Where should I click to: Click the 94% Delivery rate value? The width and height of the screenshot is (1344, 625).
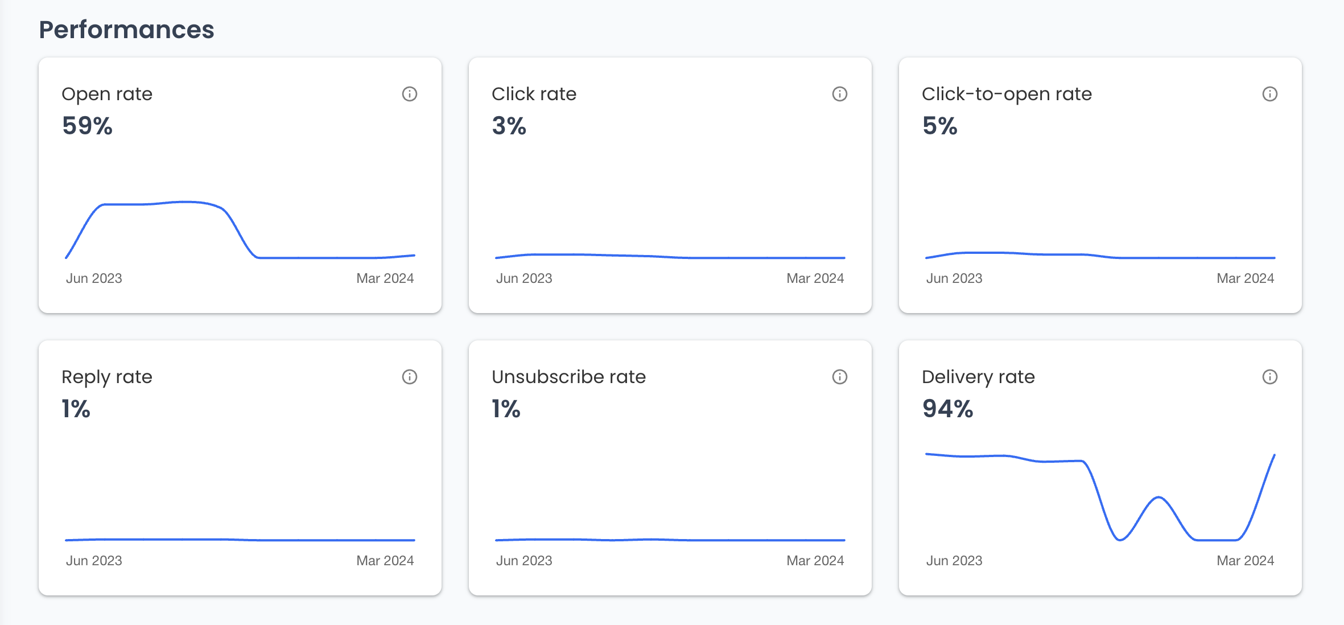tap(947, 409)
